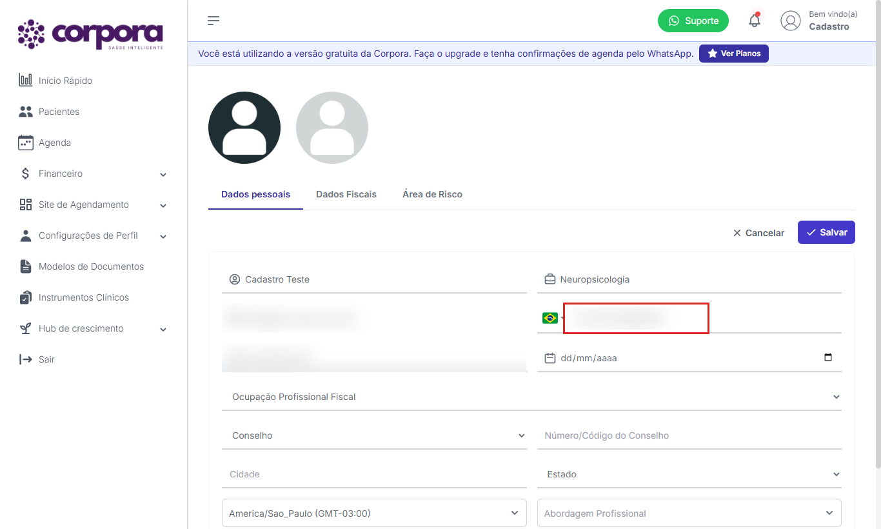Click the grey secondary avatar image
The width and height of the screenshot is (881, 529).
click(332, 128)
